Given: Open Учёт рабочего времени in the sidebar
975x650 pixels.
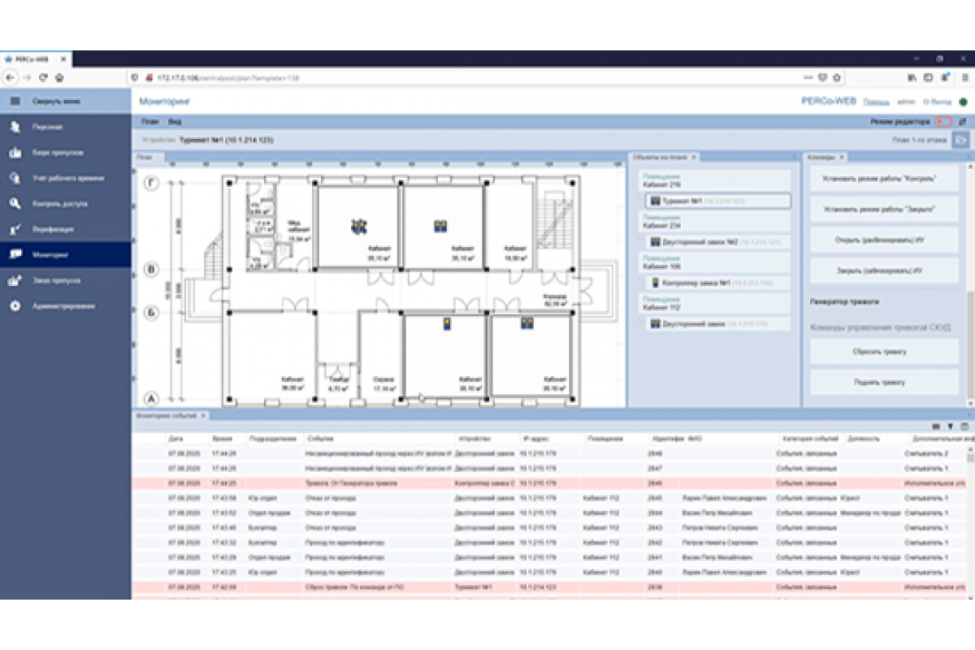Looking at the screenshot, I should [x=65, y=178].
